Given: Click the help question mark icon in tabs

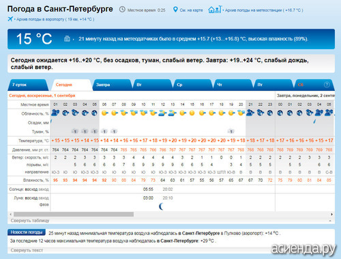Looking at the screenshot, I should point(327,85).
